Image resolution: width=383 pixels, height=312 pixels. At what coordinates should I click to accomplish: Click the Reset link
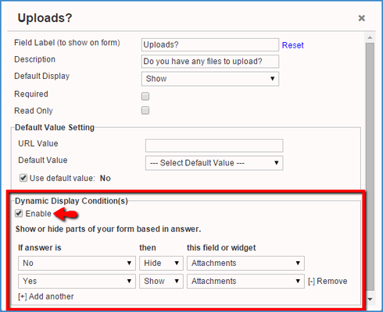tap(293, 45)
